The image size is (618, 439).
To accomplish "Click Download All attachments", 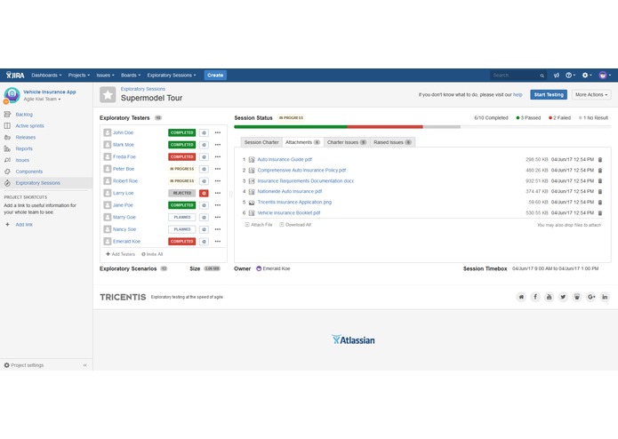I will (295, 225).
